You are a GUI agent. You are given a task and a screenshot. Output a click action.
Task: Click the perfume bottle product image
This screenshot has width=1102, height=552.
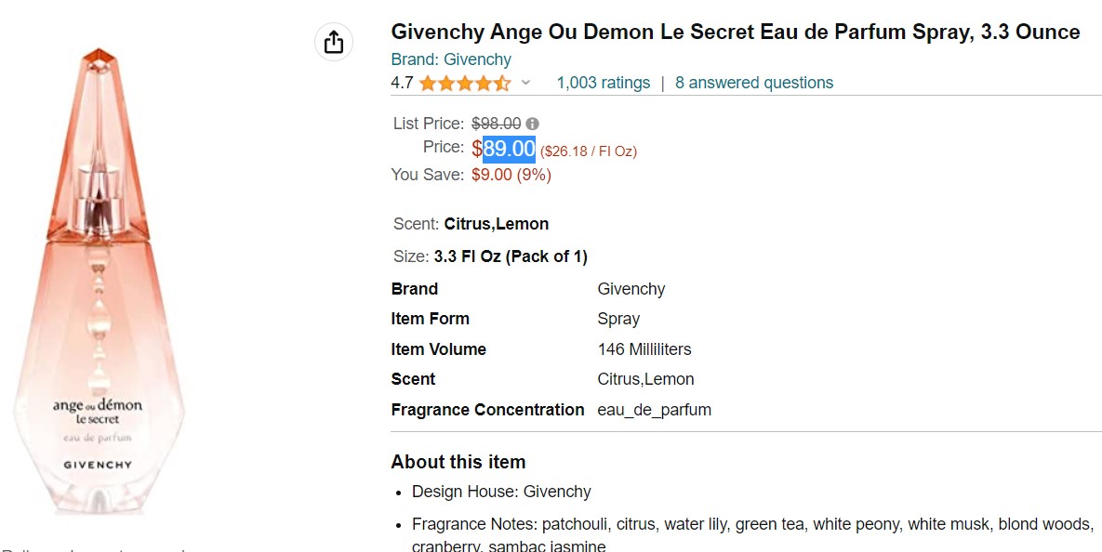pos(98,279)
